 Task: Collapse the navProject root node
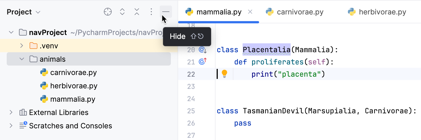[11, 32]
